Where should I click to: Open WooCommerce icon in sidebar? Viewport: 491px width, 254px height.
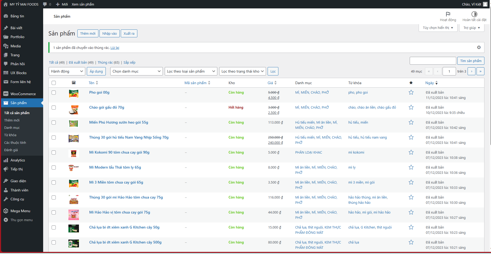6,94
